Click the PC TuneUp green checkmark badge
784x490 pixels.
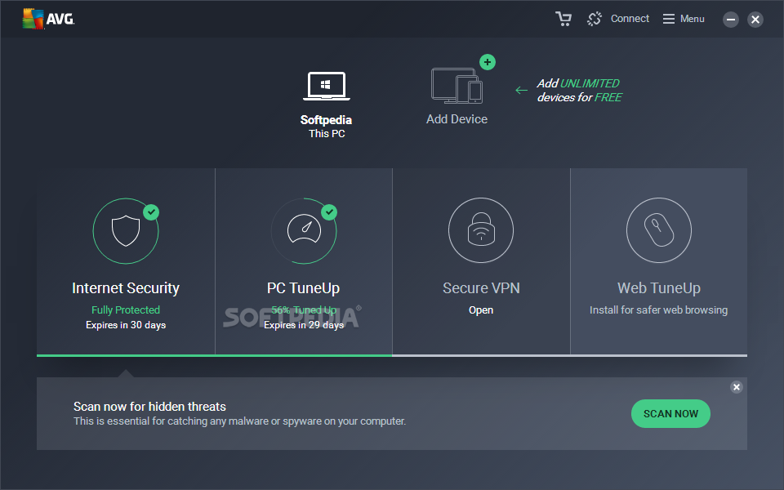click(329, 212)
